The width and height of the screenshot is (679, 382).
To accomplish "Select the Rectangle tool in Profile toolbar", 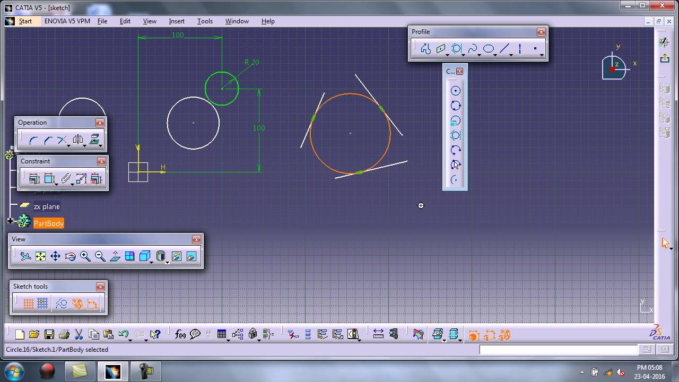I will (441, 49).
